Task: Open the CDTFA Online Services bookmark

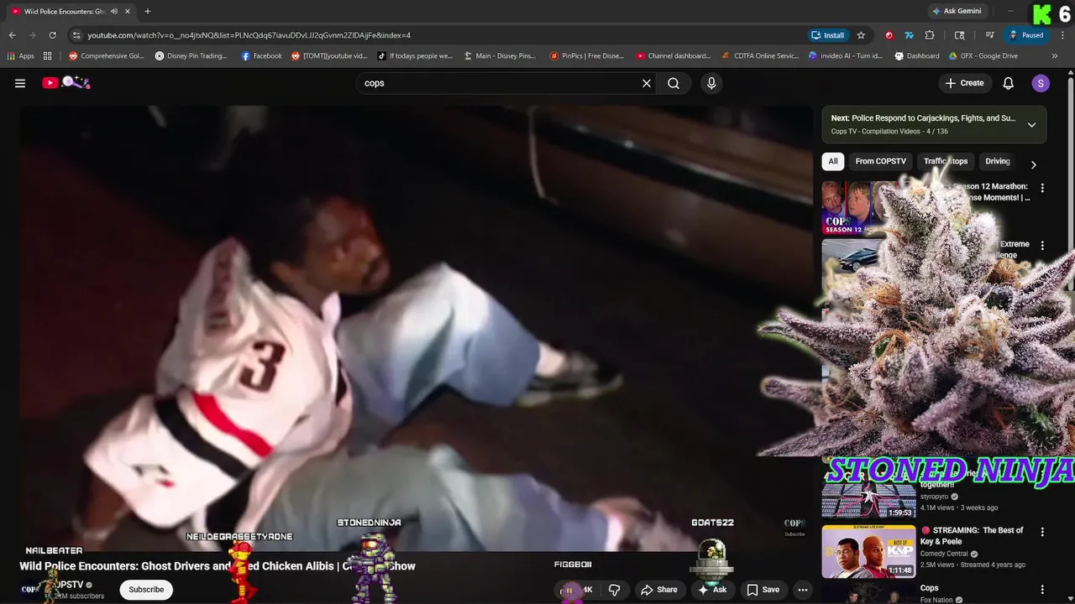Action: (760, 56)
